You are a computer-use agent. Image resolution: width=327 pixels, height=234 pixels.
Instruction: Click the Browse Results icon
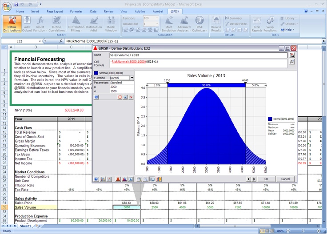(x=216, y=24)
